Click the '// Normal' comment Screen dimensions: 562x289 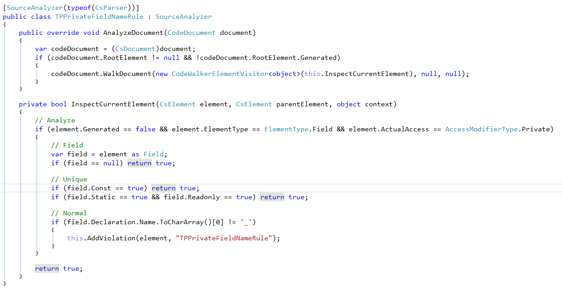69,213
